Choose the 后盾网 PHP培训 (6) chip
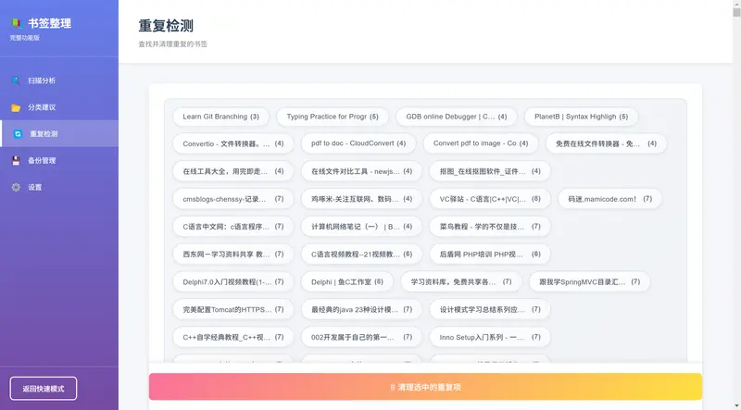This screenshot has width=741, height=410. pyautogui.click(x=490, y=255)
